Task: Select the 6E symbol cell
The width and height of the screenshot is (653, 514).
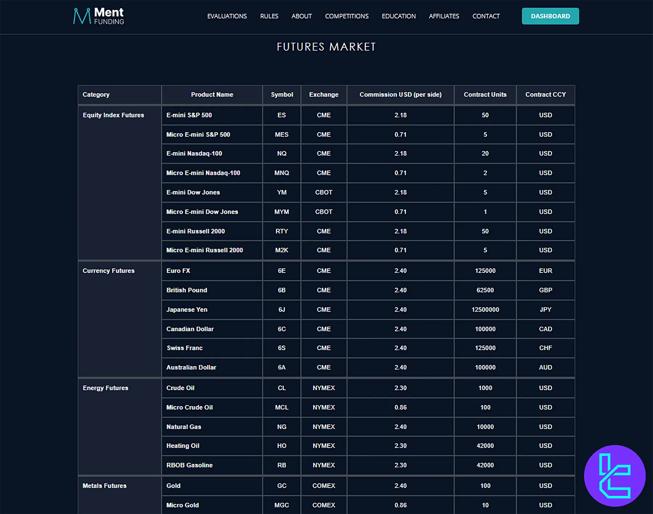Action: 282,271
